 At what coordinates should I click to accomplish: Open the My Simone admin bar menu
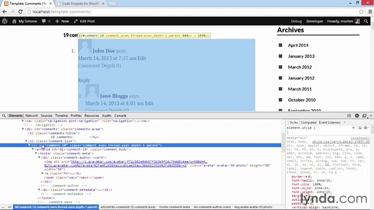point(25,21)
